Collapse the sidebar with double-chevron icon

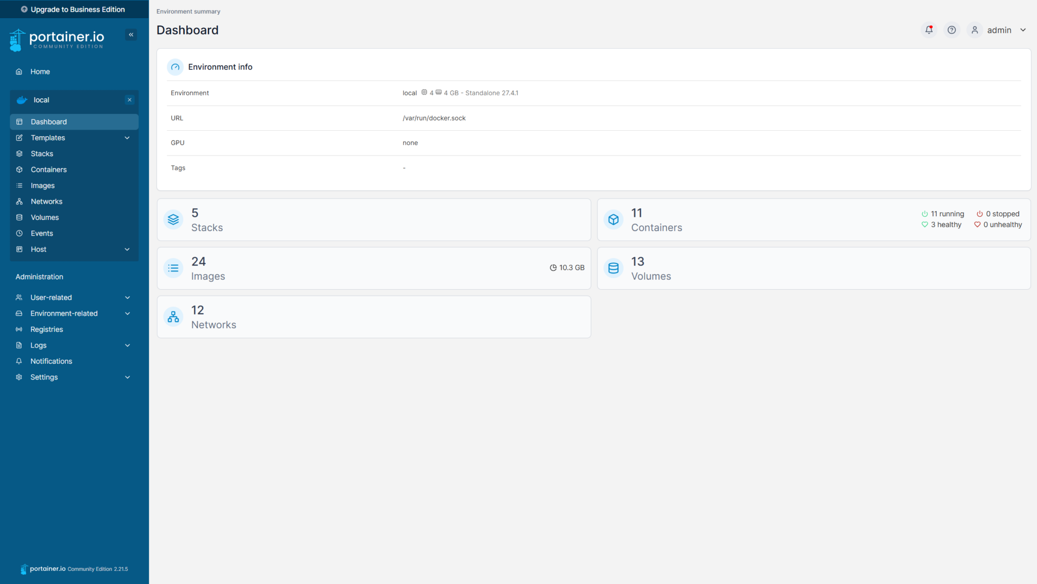pos(131,34)
